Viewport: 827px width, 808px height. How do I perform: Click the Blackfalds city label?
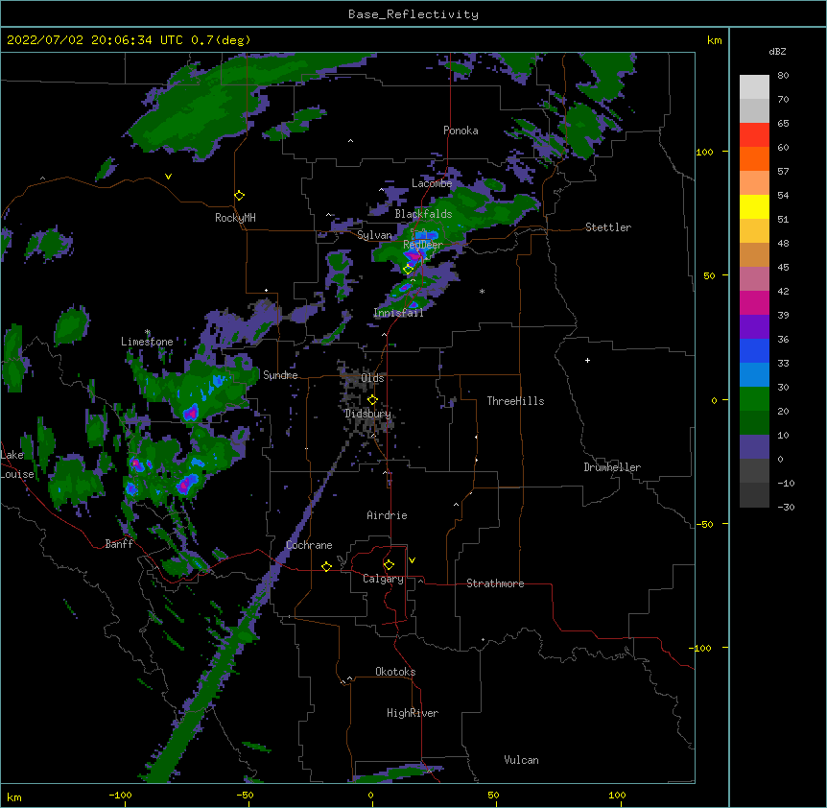click(423, 214)
